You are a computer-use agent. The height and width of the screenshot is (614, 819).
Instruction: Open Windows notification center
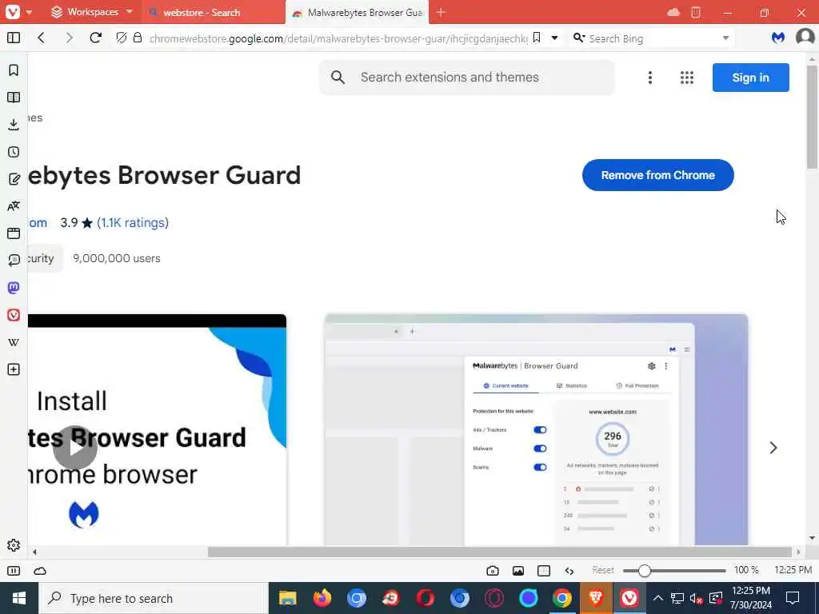click(793, 598)
